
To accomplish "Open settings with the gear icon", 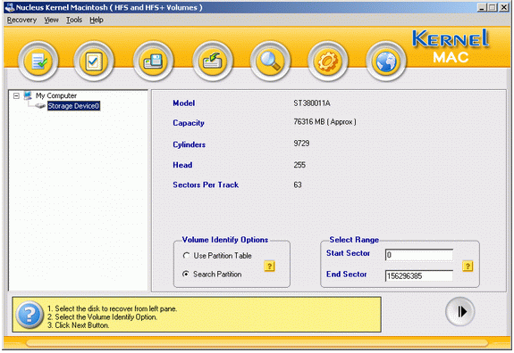I will [327, 62].
